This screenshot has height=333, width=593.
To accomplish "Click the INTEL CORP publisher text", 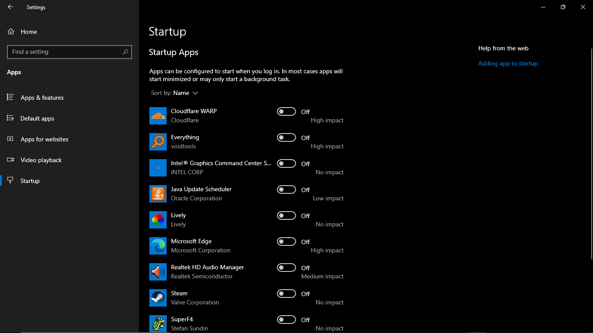I will [x=187, y=172].
